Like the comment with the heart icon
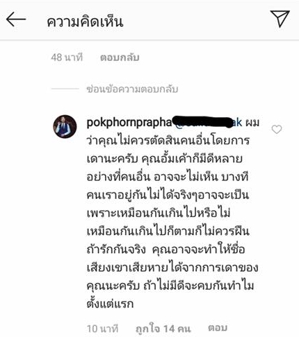The height and width of the screenshot is (337, 299). (x=277, y=130)
